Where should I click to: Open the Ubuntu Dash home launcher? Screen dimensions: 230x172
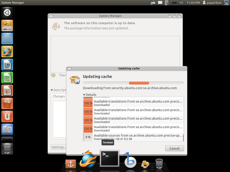click(7, 12)
